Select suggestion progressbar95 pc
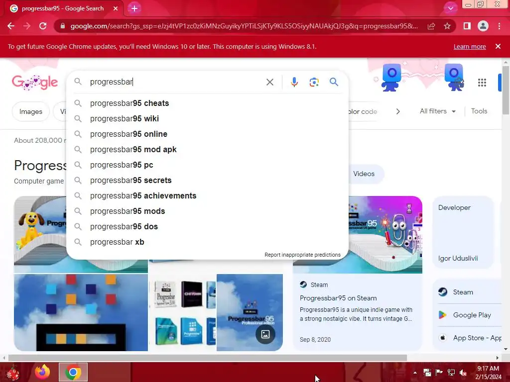Screen dimensions: 510x382 [x=207, y=165]
